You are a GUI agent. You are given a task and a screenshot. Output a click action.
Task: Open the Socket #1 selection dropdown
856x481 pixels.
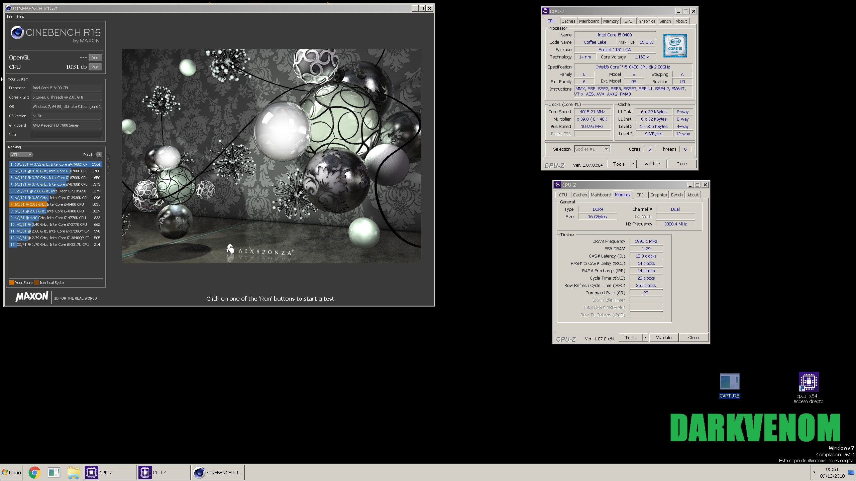point(592,149)
